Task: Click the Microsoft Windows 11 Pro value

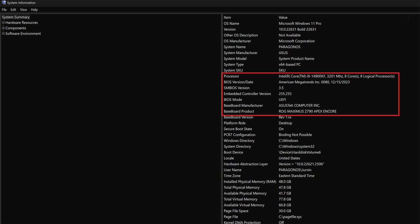Action: 300,23
